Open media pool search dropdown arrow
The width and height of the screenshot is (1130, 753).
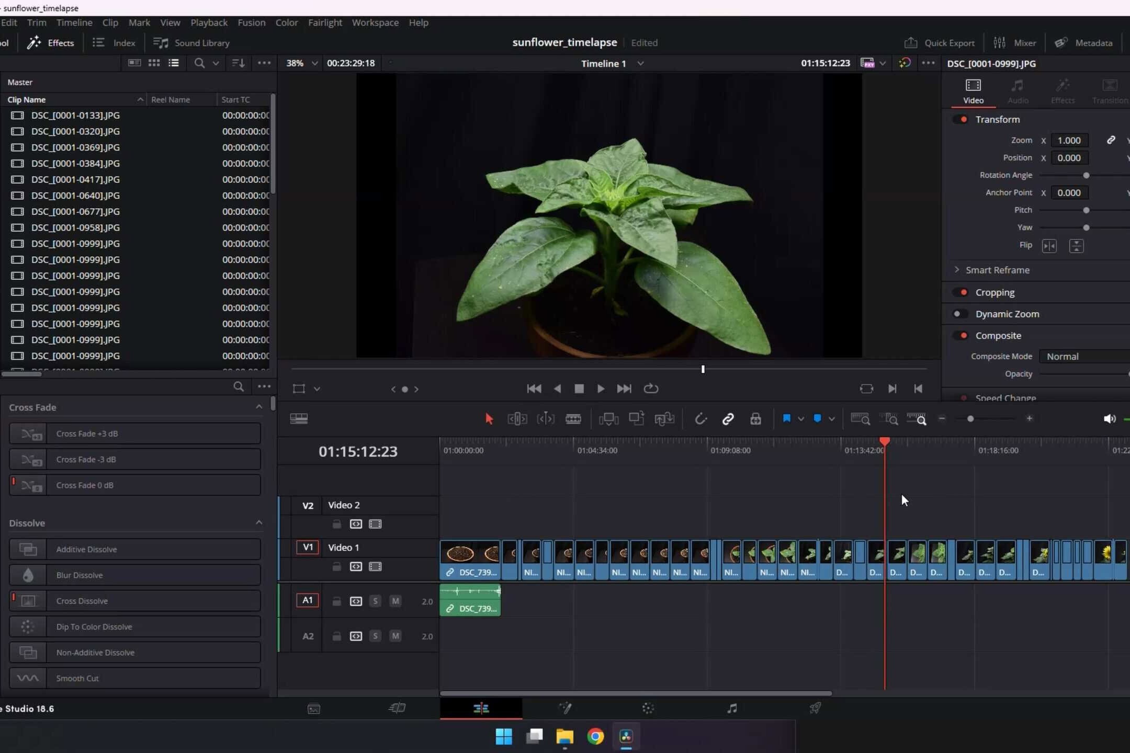216,63
